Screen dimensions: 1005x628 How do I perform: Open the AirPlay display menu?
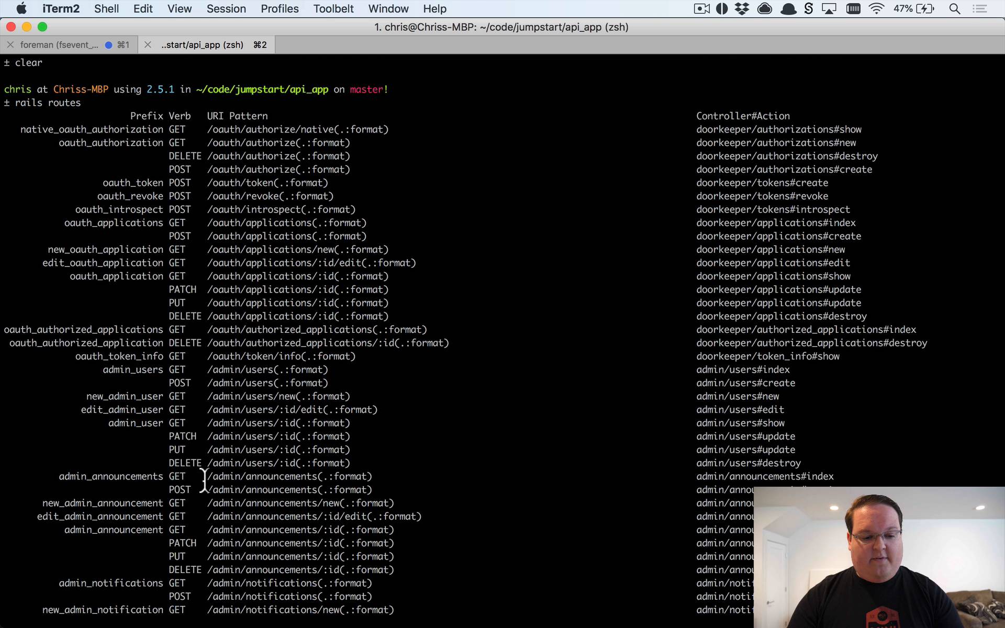(829, 9)
